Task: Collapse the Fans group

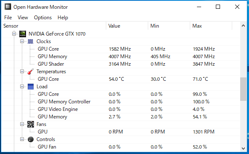Action: coord(22,124)
